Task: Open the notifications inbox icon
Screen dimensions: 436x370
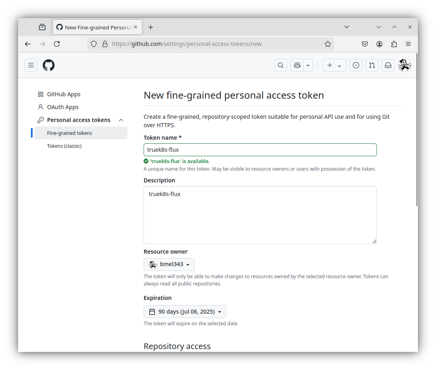Action: [x=388, y=65]
